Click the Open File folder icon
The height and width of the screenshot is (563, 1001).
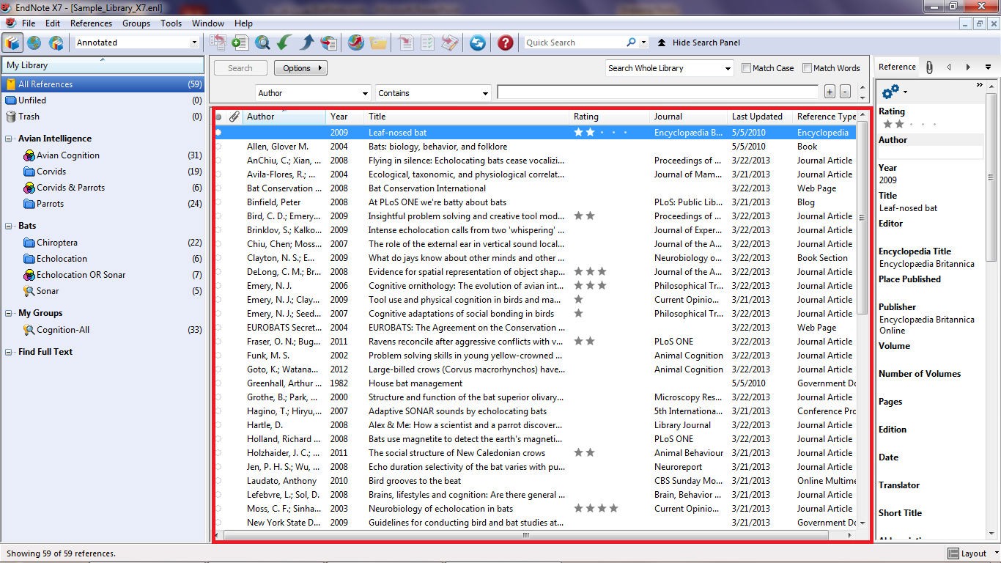pos(378,43)
